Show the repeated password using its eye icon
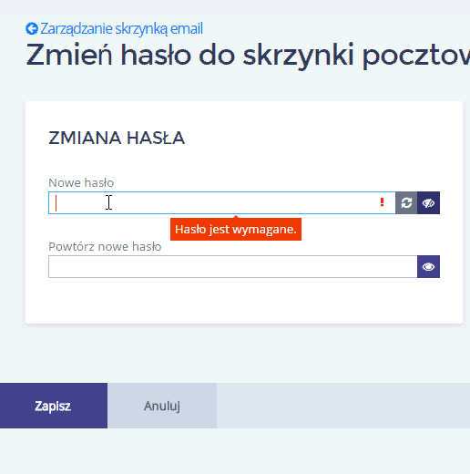The image size is (470, 474). [x=428, y=266]
